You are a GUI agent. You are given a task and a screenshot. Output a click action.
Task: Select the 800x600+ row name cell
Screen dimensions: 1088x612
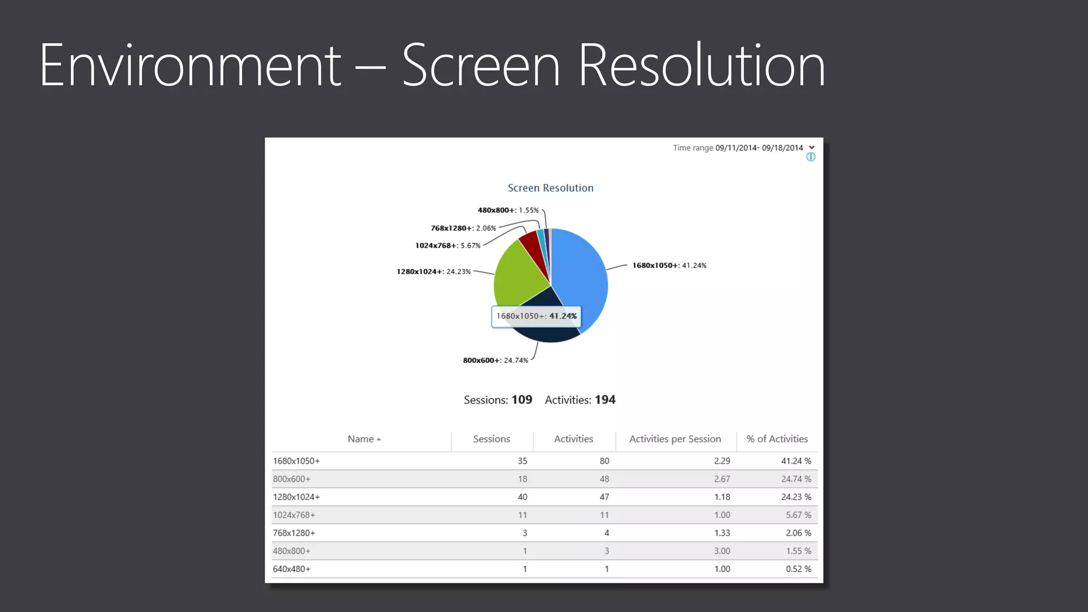coord(292,479)
